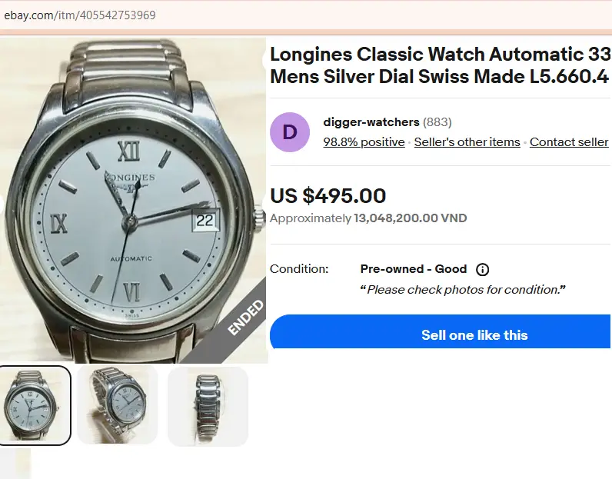Click the "Pre-owned - Good" condition text

[414, 269]
